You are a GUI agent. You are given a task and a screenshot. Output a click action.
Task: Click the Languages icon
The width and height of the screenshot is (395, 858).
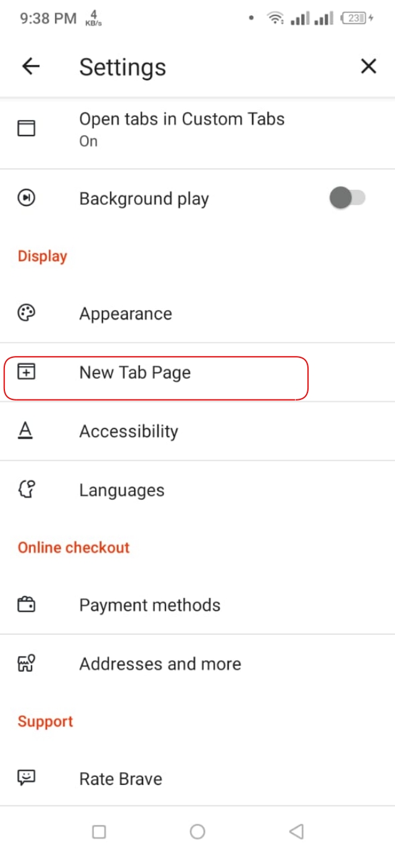pos(26,489)
